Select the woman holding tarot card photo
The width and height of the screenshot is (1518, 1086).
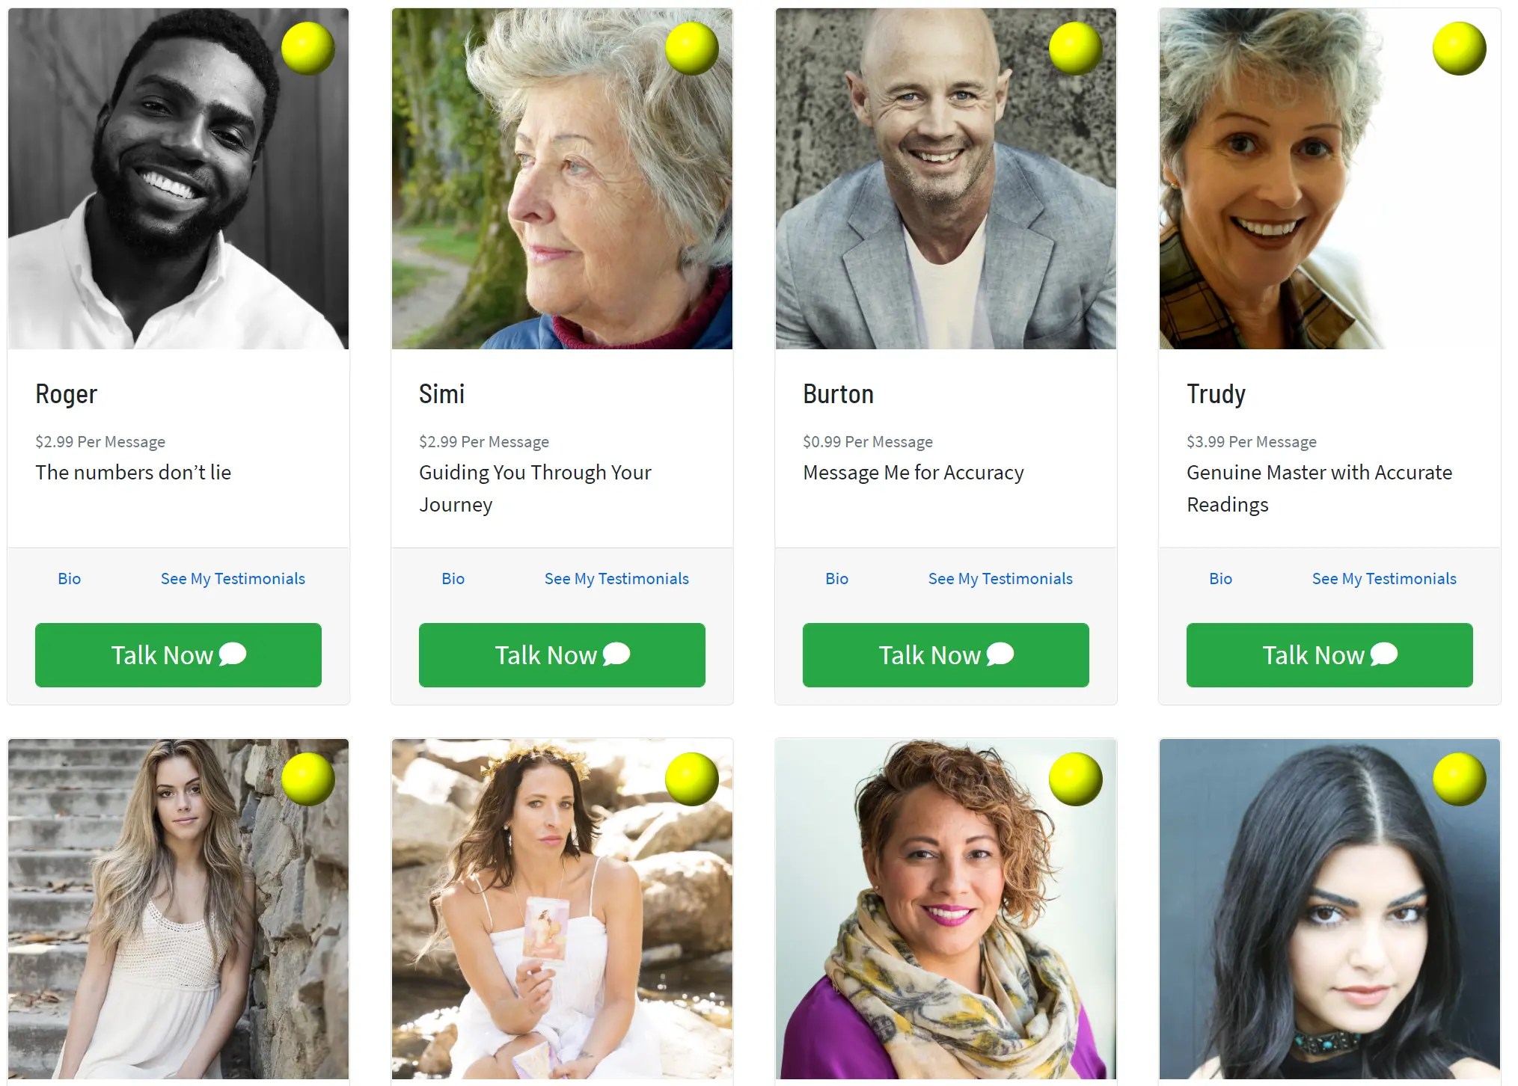pyautogui.click(x=562, y=909)
